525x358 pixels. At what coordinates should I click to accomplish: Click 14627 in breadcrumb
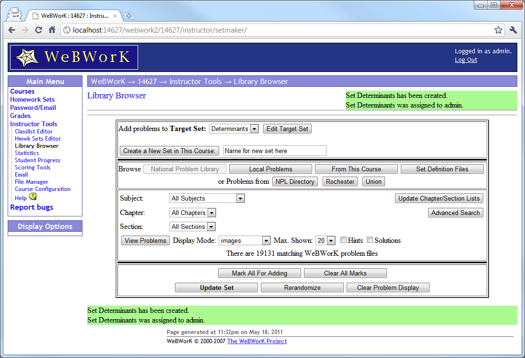click(x=147, y=82)
